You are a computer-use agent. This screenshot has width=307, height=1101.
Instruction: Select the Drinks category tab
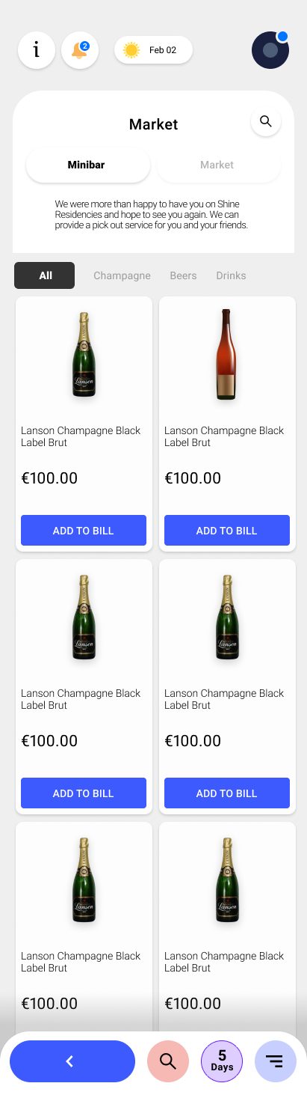[231, 275]
